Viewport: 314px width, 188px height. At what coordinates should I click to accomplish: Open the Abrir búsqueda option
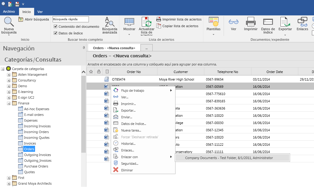click(34, 19)
